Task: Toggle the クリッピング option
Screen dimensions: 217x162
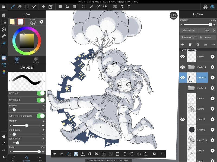Action: tap(189, 37)
